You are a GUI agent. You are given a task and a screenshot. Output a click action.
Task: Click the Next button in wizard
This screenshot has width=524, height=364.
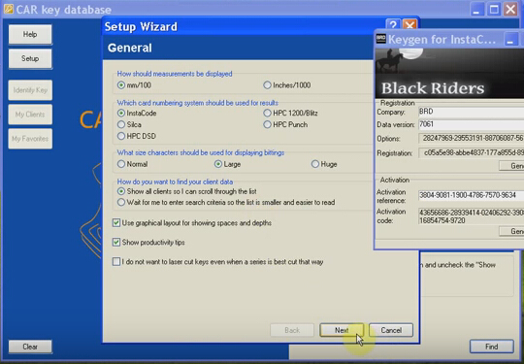[x=342, y=330]
